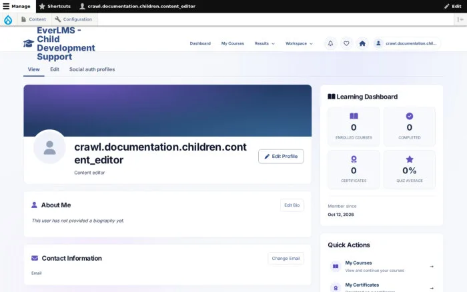Open the Shortcuts star menu
Image resolution: width=467 pixels, height=292 pixels.
point(55,6)
